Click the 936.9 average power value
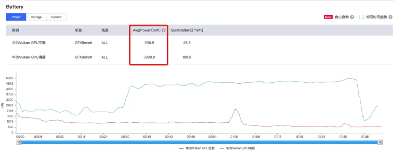 pos(149,43)
